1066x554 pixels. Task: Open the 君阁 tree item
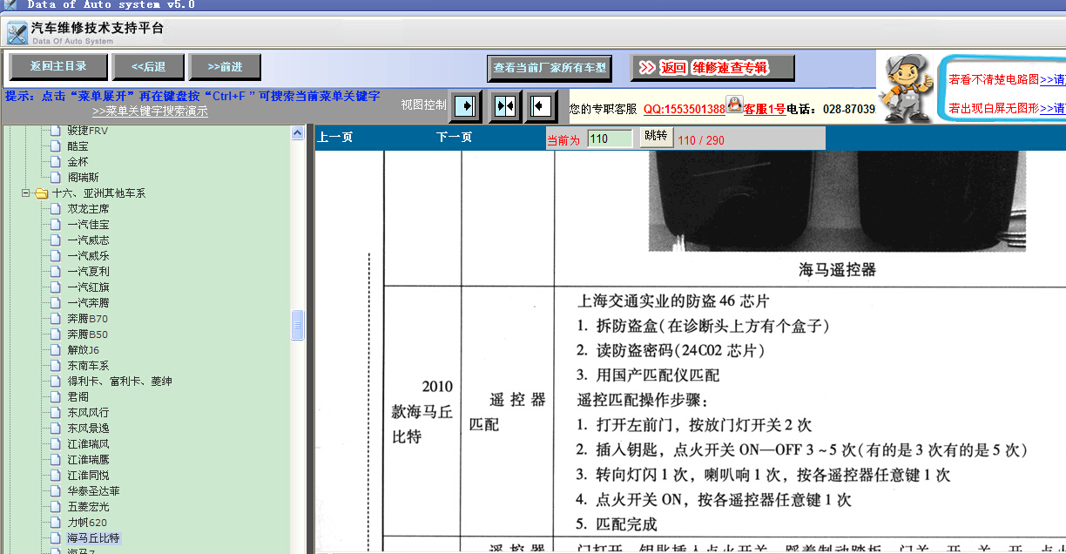(78, 397)
